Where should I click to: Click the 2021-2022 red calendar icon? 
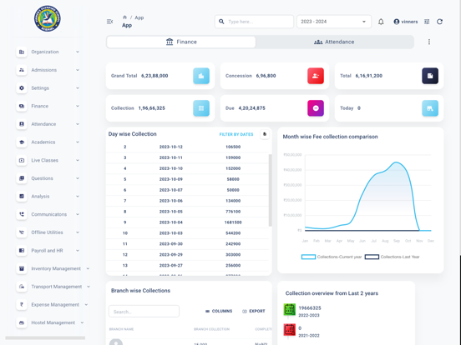pos(289,330)
